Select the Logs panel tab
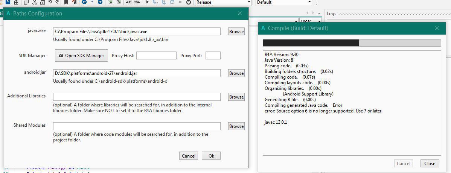The height and width of the screenshot is (173, 451). [x=331, y=14]
